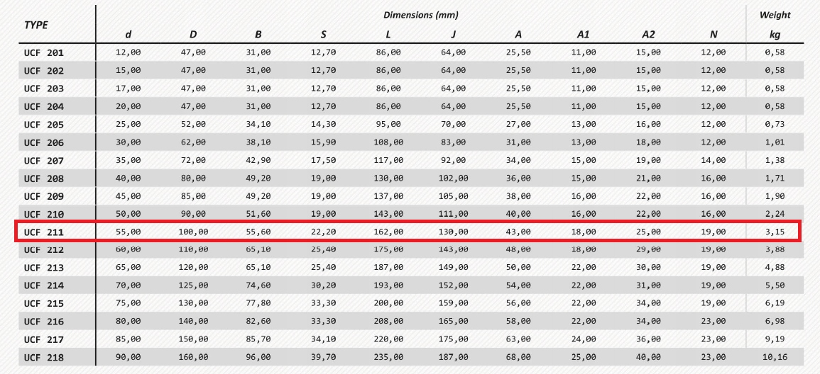Click the Weight column header
The width and height of the screenshot is (820, 374).
tap(775, 15)
